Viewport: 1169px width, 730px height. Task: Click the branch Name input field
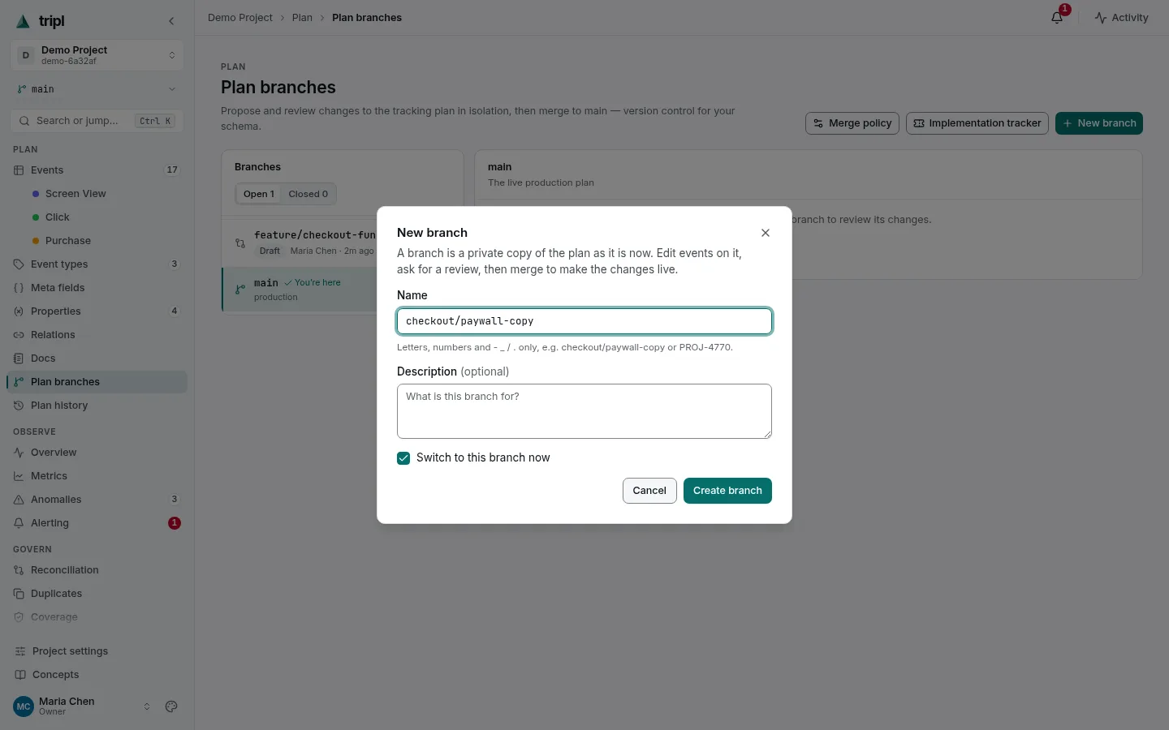pyautogui.click(x=584, y=321)
